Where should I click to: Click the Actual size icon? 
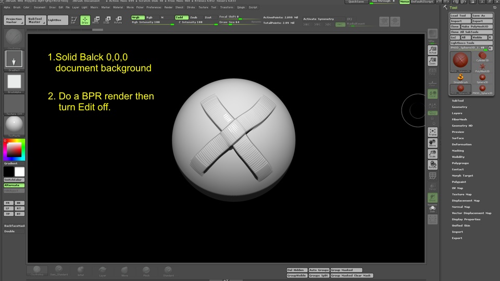coord(432,50)
